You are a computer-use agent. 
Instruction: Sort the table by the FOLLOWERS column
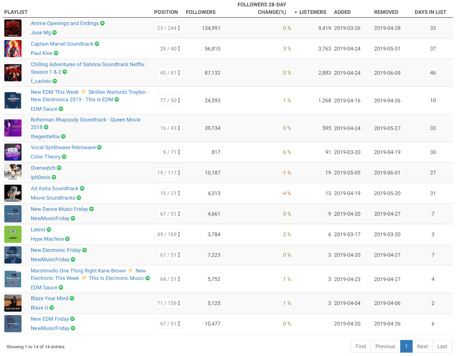pyautogui.click(x=201, y=12)
